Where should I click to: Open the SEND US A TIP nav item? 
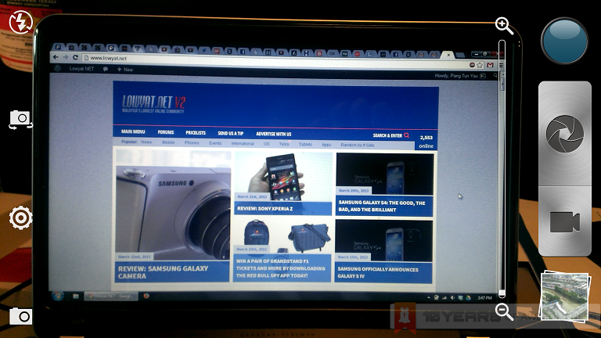point(230,133)
